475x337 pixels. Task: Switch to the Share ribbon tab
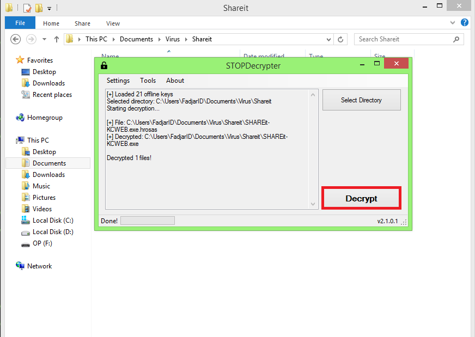pos(82,23)
